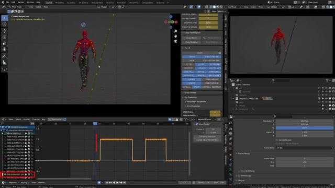The image size is (335, 188).
Task: Toggle camera view icon in viewport
Action: pyautogui.click(x=175, y=41)
